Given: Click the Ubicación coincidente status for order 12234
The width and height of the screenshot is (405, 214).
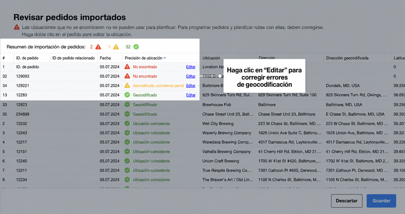Looking at the screenshot, I should (x=151, y=180).
